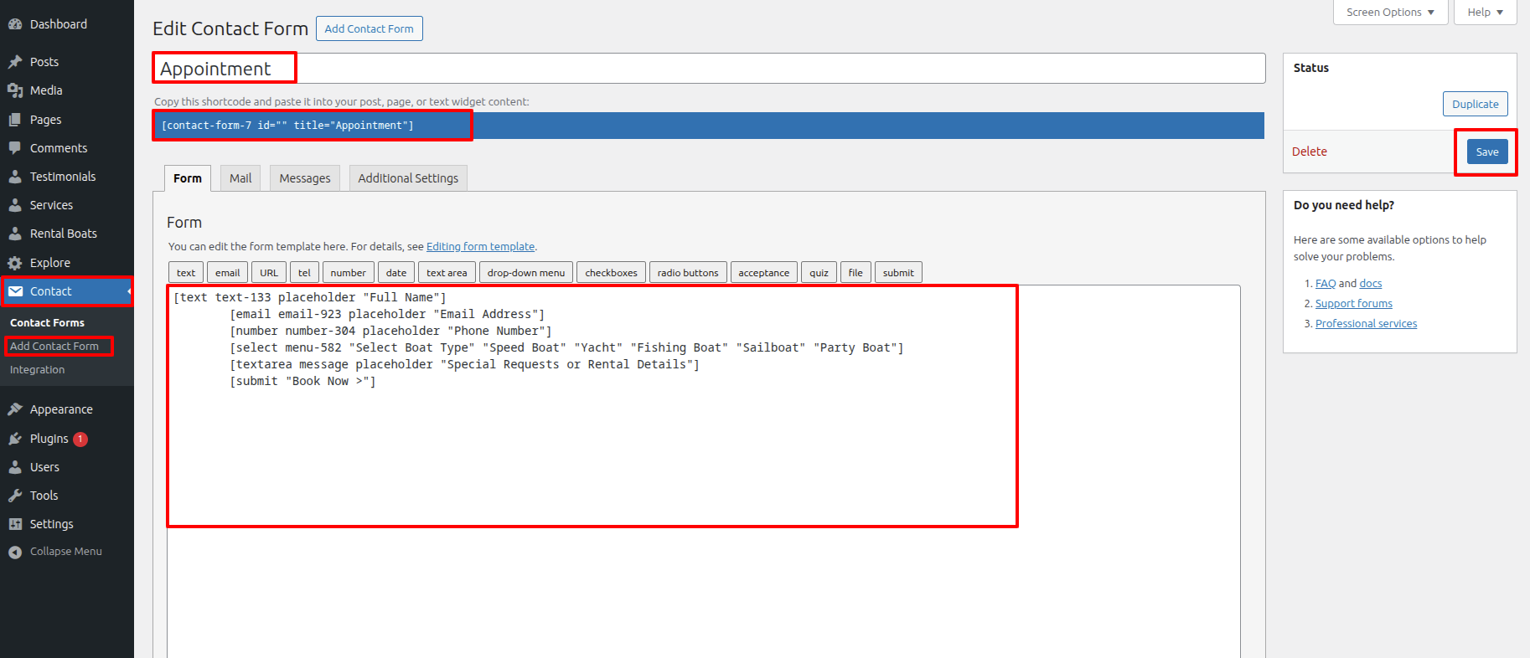Open the Additional Settings tab
The width and height of the screenshot is (1530, 658).
click(x=408, y=178)
